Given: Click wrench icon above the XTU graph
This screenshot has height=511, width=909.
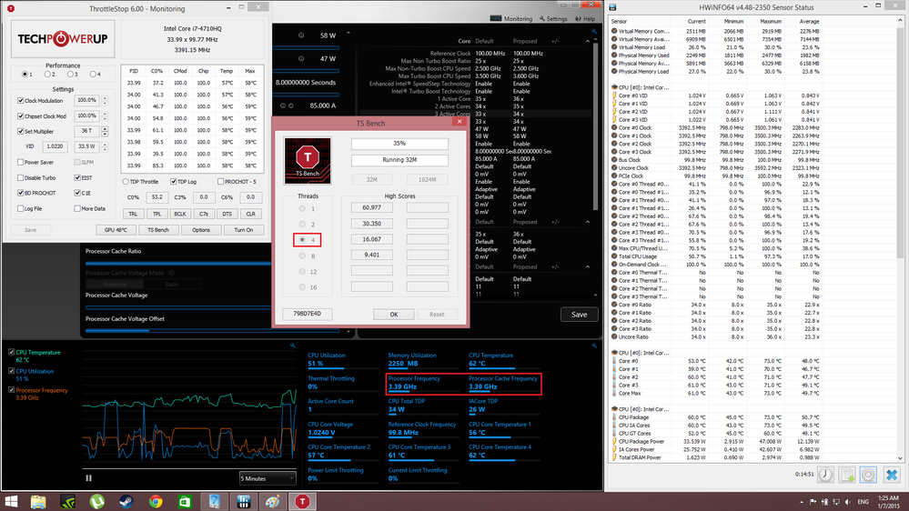Looking at the screenshot, I should tap(293, 346).
